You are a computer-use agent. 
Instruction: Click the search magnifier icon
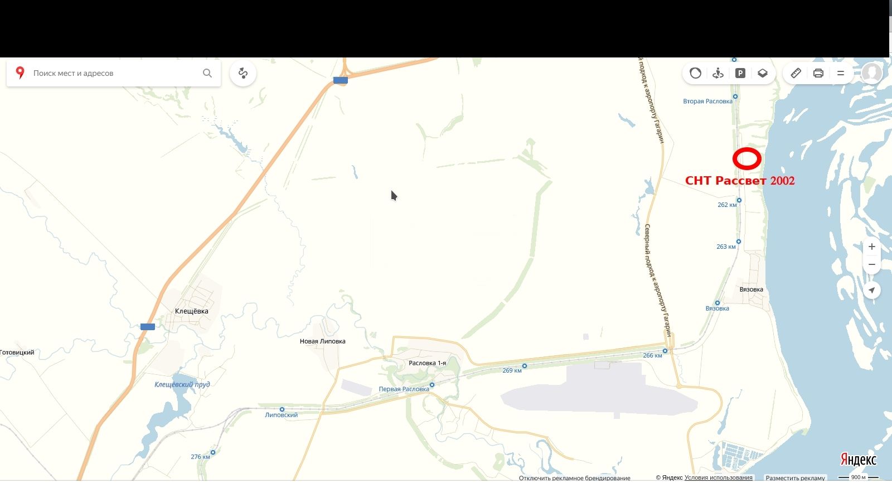207,73
